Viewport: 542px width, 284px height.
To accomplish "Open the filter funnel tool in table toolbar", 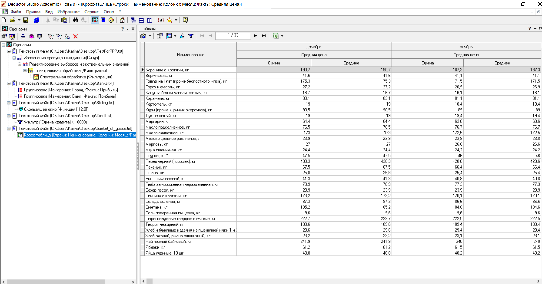I will (x=191, y=36).
